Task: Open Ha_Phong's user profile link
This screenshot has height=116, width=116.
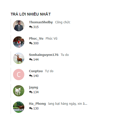Action: pyautogui.click(x=37, y=104)
